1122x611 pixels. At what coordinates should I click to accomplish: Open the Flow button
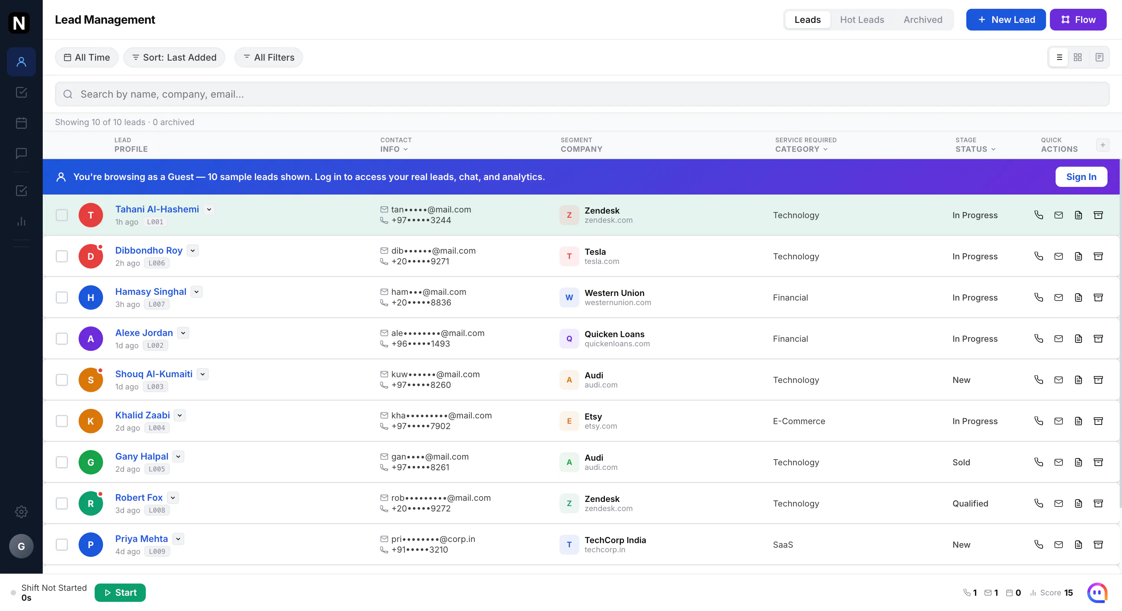tap(1078, 19)
